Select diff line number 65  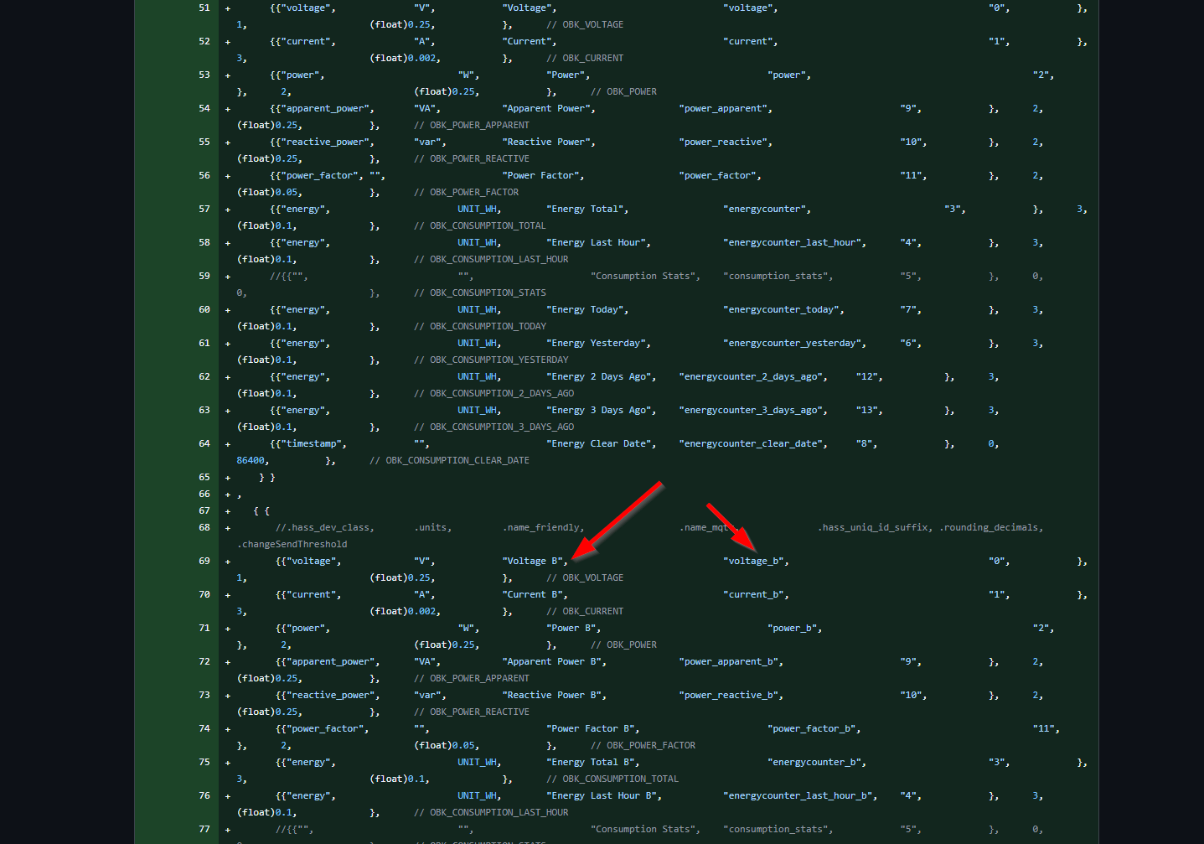click(204, 477)
